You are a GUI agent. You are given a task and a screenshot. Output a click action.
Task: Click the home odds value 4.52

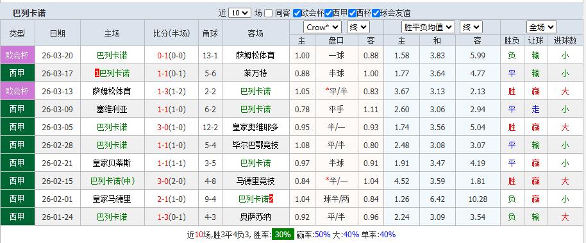[x=402, y=181]
